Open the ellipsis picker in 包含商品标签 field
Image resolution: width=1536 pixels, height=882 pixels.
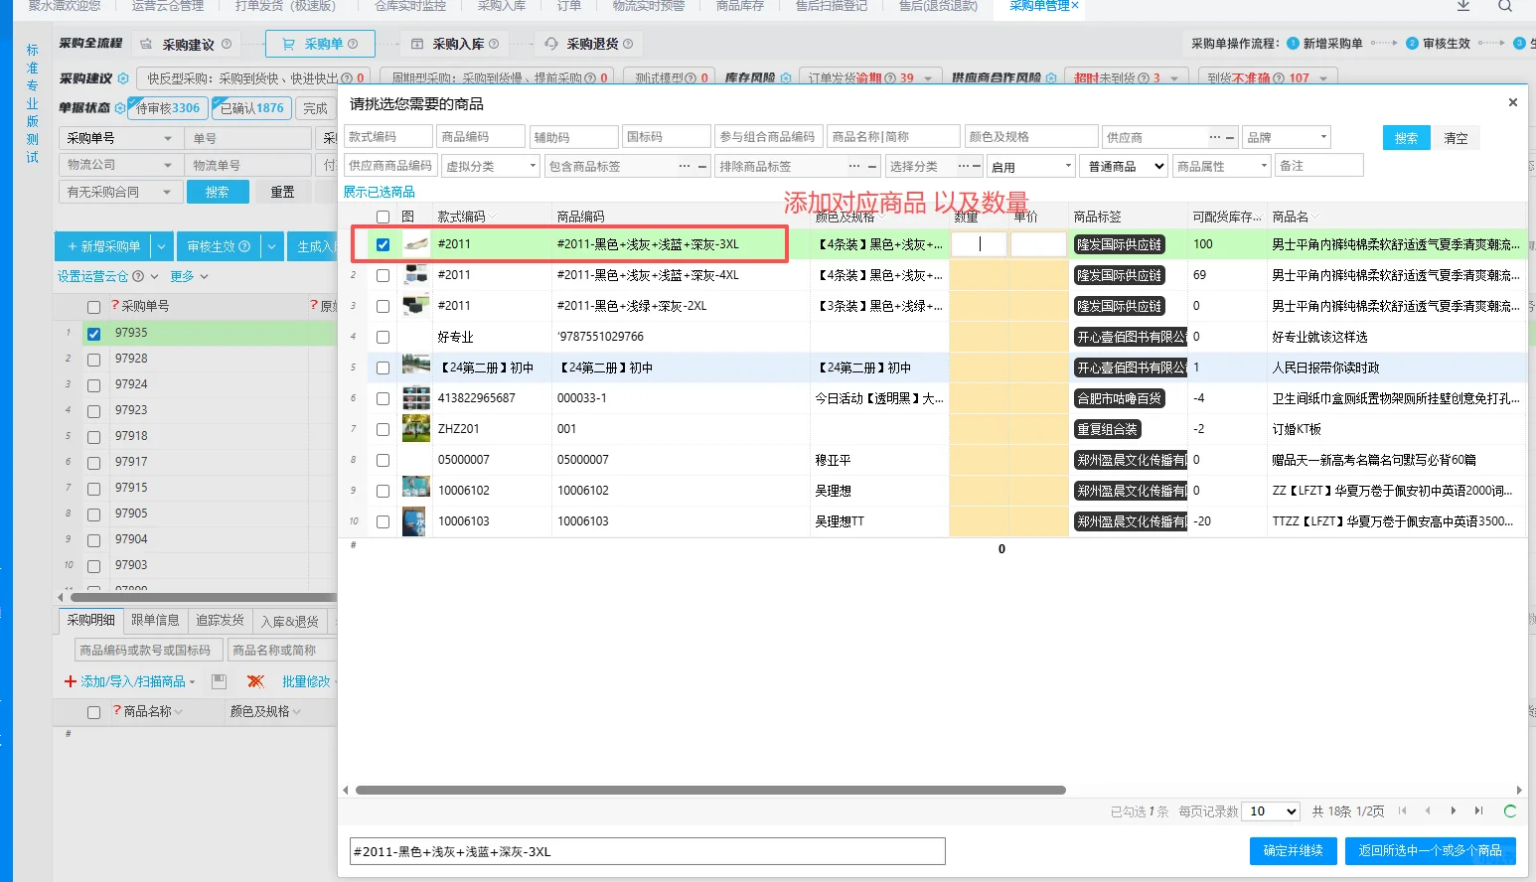[685, 166]
